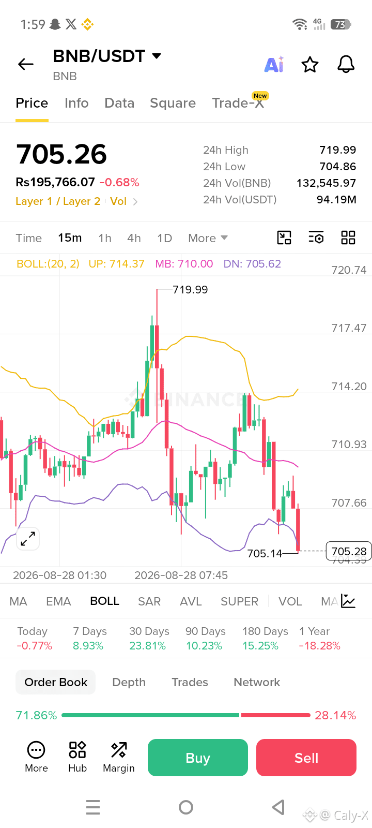Tap the More circle icon
This screenshot has width=372, height=828.
(36, 750)
